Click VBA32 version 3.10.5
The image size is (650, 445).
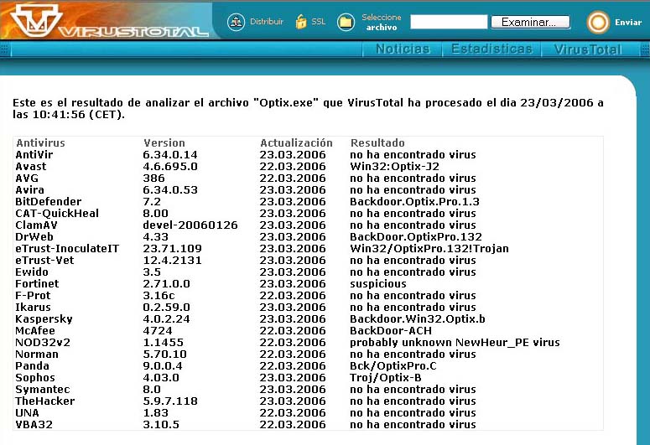point(161,425)
